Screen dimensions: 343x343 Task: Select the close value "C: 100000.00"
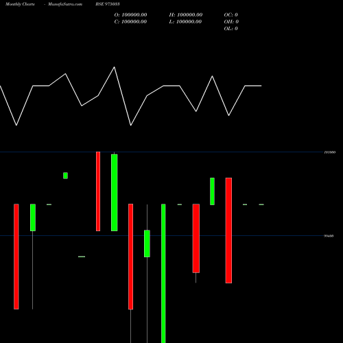[x=130, y=22]
